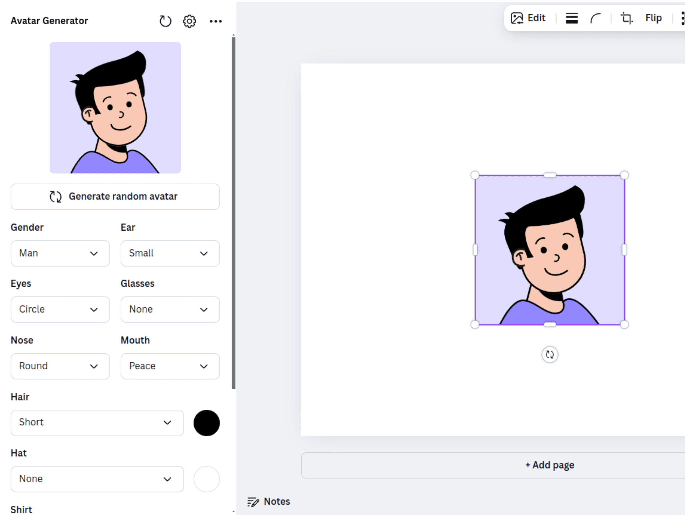Click the Edit image button
Image resolution: width=687 pixels, height=515 pixels.
coord(528,18)
